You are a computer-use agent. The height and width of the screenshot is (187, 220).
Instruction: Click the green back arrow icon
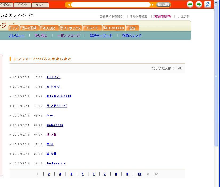pyautogui.click(x=190, y=4)
